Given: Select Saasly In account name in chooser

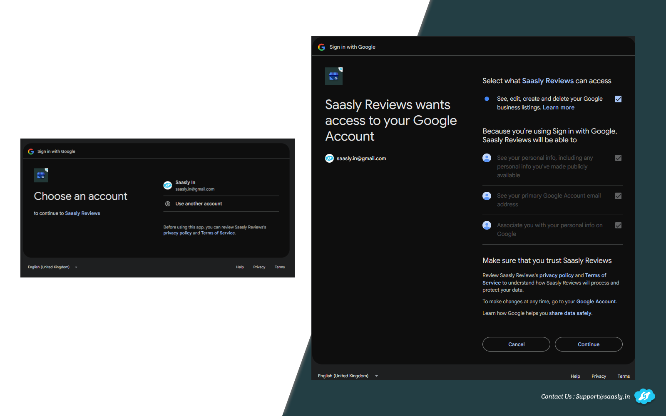Looking at the screenshot, I should (185, 182).
